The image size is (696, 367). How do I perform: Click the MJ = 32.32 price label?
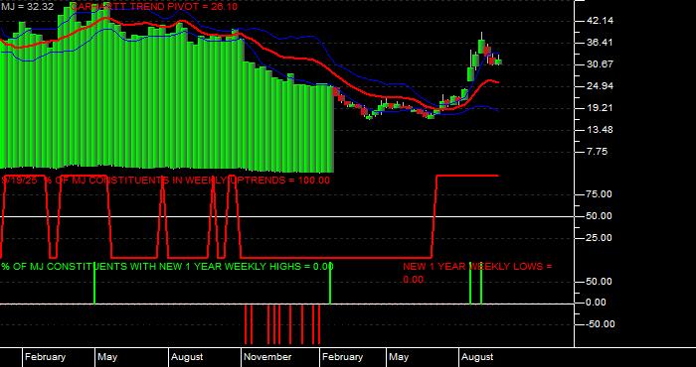point(27,7)
